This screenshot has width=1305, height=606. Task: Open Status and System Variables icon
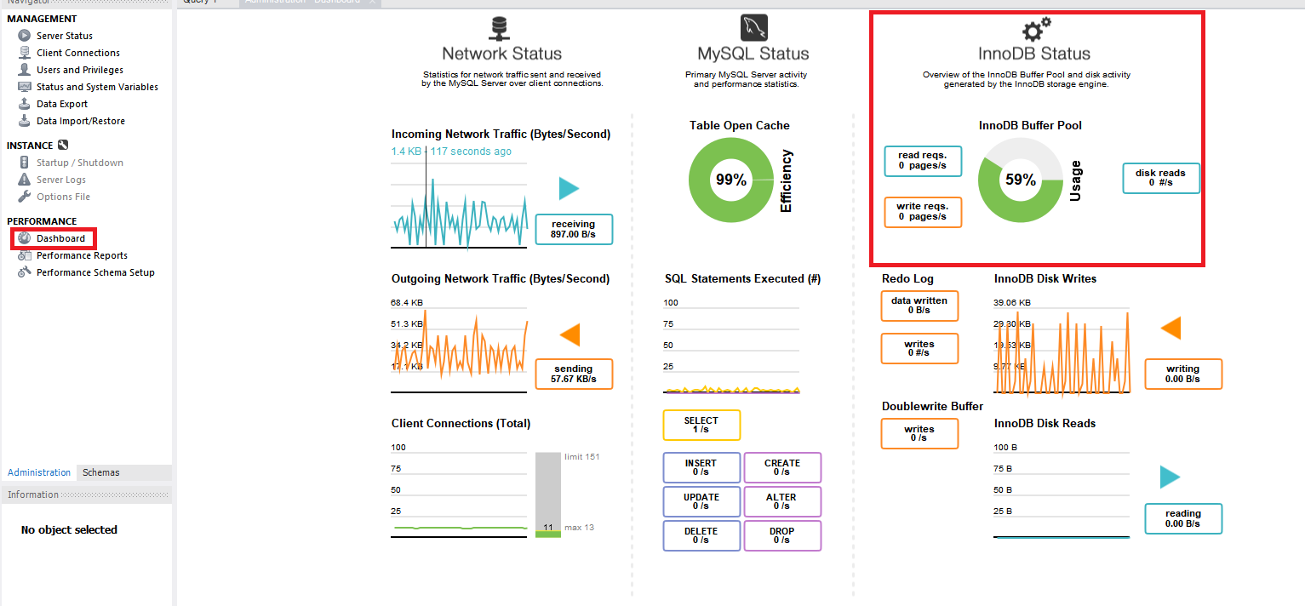pyautogui.click(x=25, y=87)
